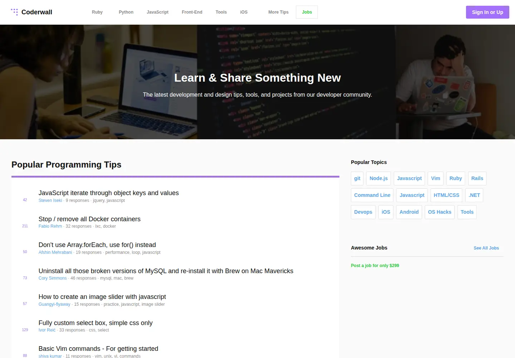
Task: Click author name Cory Simmons
Action: pyautogui.click(x=53, y=278)
